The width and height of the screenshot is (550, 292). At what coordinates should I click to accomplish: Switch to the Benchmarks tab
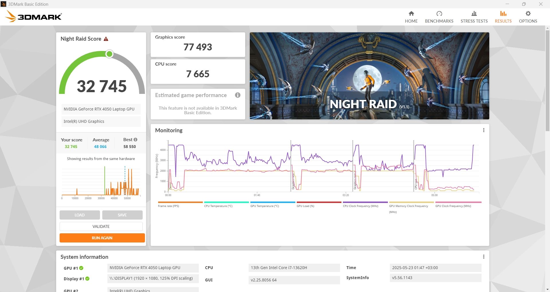439,17
